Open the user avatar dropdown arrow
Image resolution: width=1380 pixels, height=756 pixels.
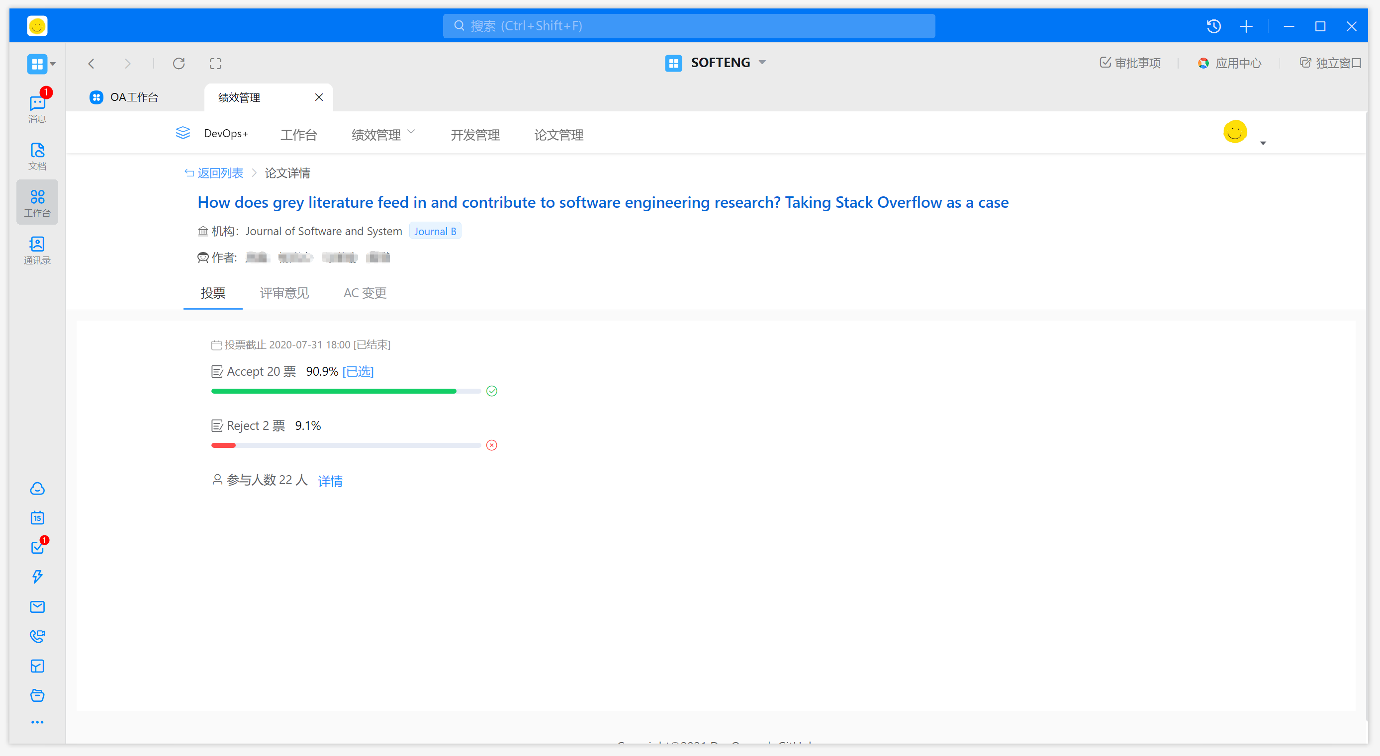[1263, 143]
